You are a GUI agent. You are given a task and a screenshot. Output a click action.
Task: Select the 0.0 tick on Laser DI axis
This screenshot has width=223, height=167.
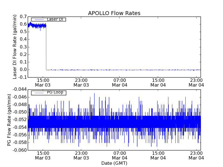(23, 70)
